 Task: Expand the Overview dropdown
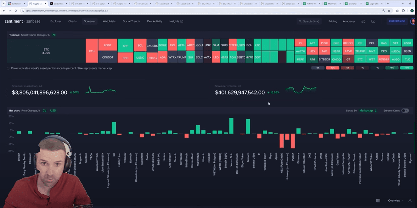(x=396, y=200)
